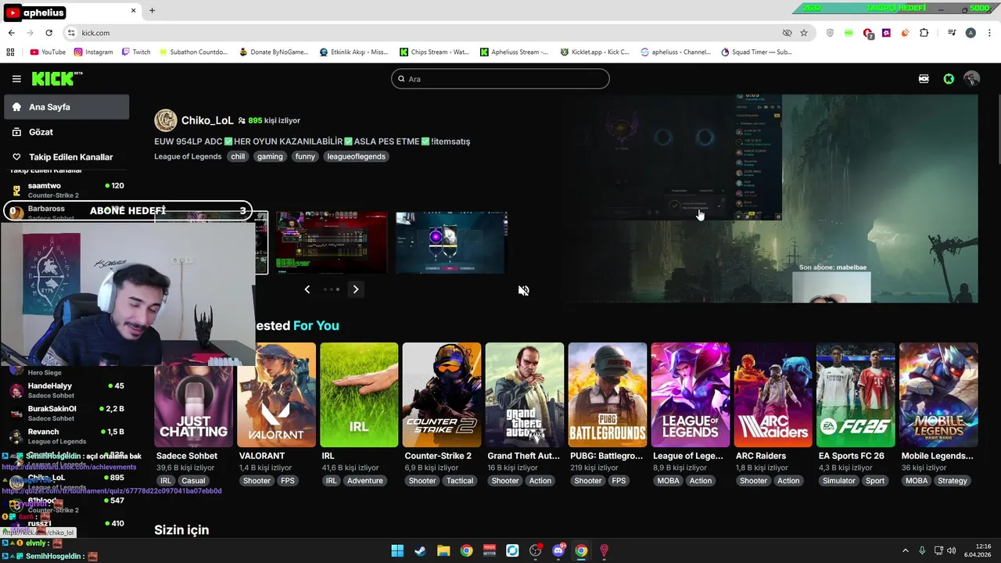1001x563 pixels.
Task: Open new browser tab
Action: (152, 11)
